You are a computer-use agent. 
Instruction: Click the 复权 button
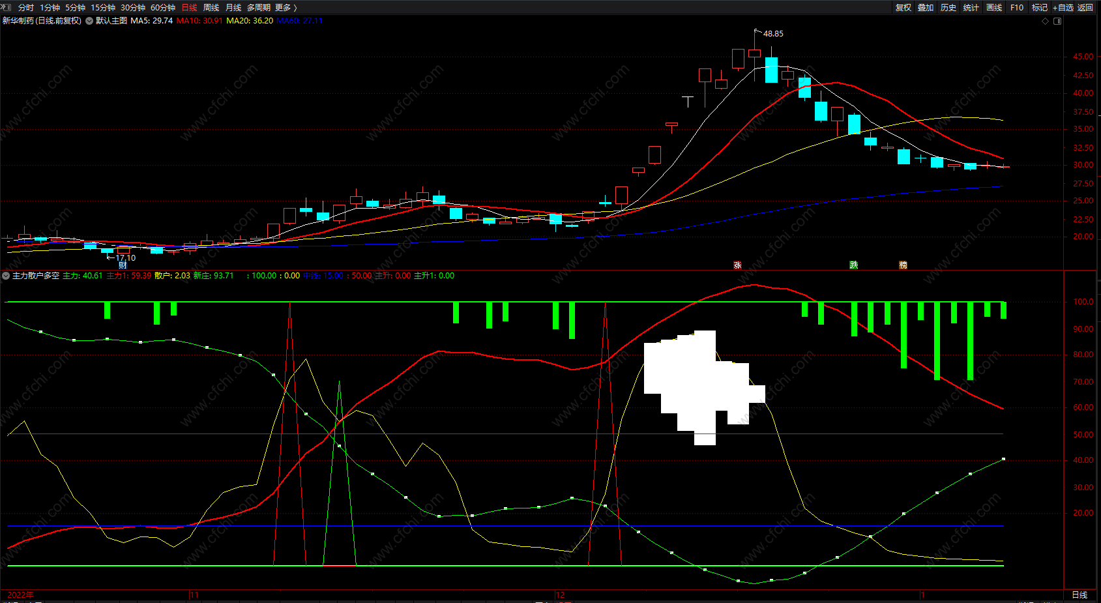(x=903, y=8)
